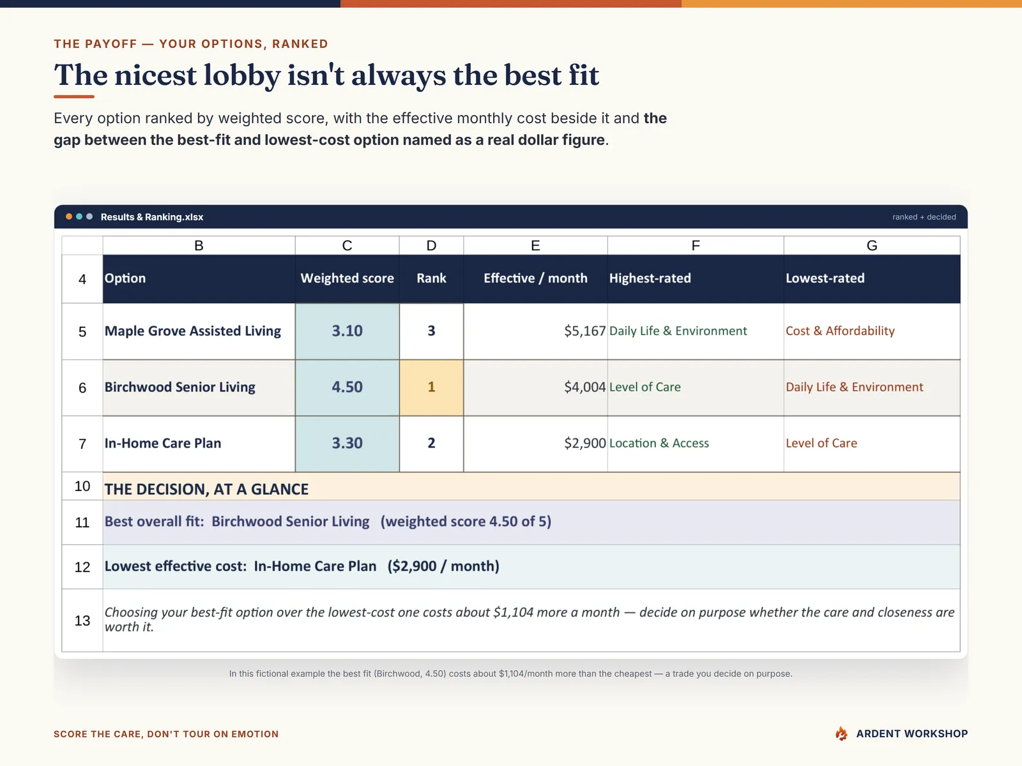This screenshot has height=766, width=1022.
Task: Click the teal window dot in title bar
Action: click(79, 216)
